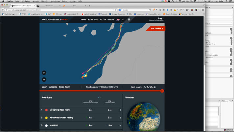Switch to the Dashboard Volvo Ocean tab

tap(23, 6)
